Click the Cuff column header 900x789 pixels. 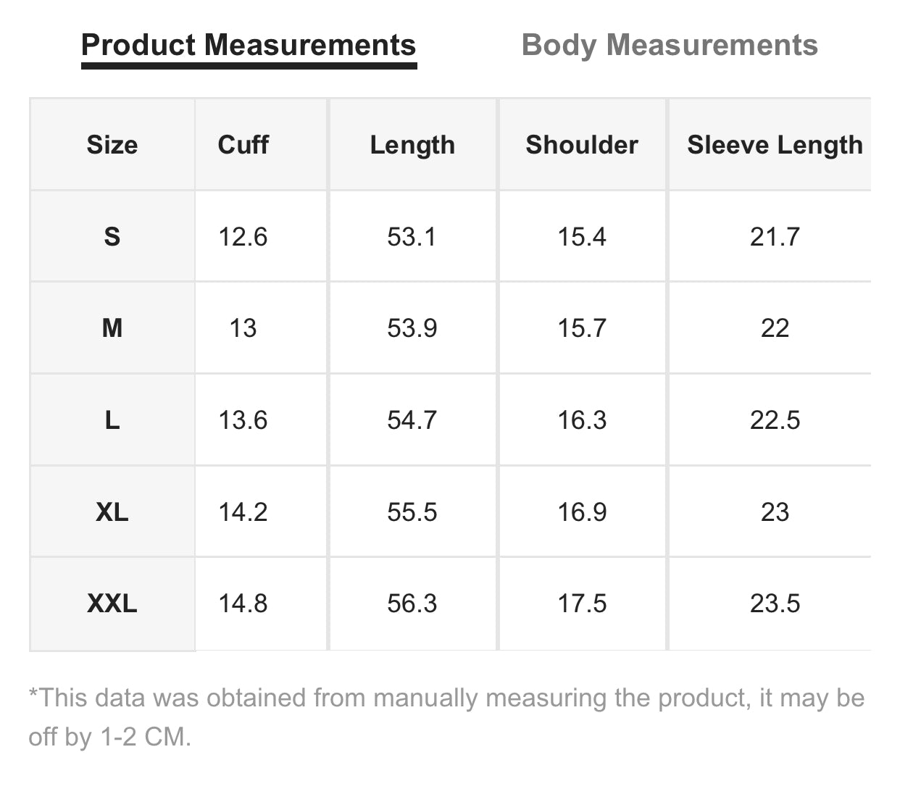[x=243, y=145]
